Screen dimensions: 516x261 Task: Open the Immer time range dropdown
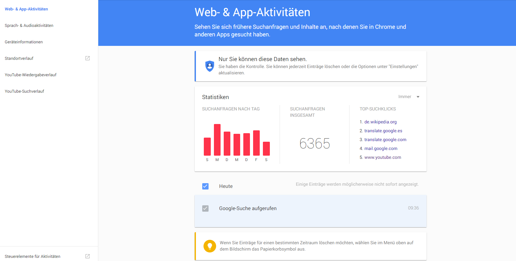tap(405, 97)
